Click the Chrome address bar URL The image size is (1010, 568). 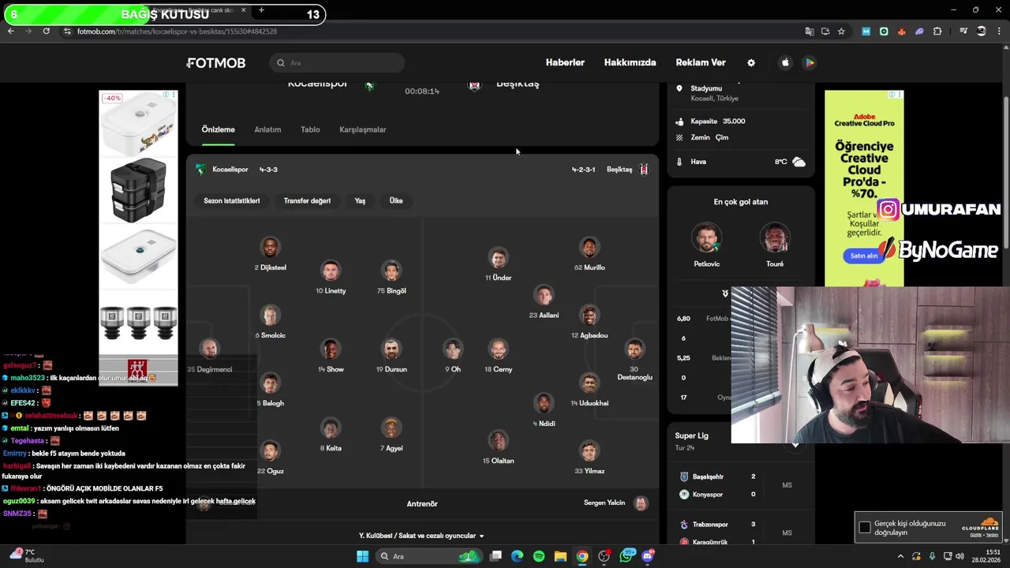[177, 32]
